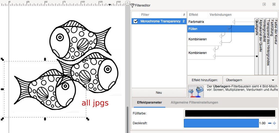The width and height of the screenshot is (279, 133).
Task: Click the iconify panel arrow button
Action: [264, 4]
